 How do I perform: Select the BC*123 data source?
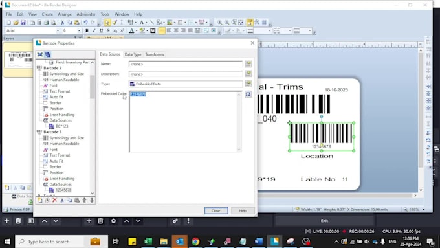(61, 126)
